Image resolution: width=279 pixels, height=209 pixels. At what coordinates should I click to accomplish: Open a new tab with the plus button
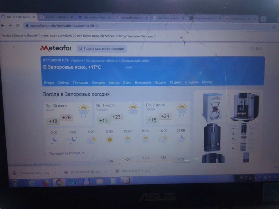point(263,19)
